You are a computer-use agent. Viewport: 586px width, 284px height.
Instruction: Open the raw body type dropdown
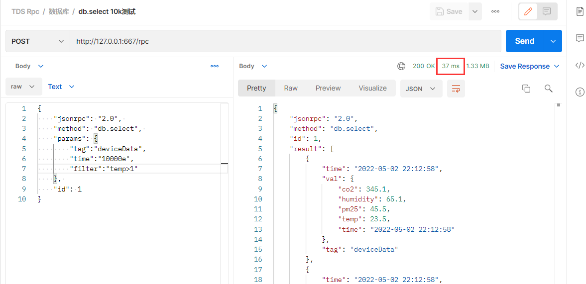pyautogui.click(x=23, y=87)
